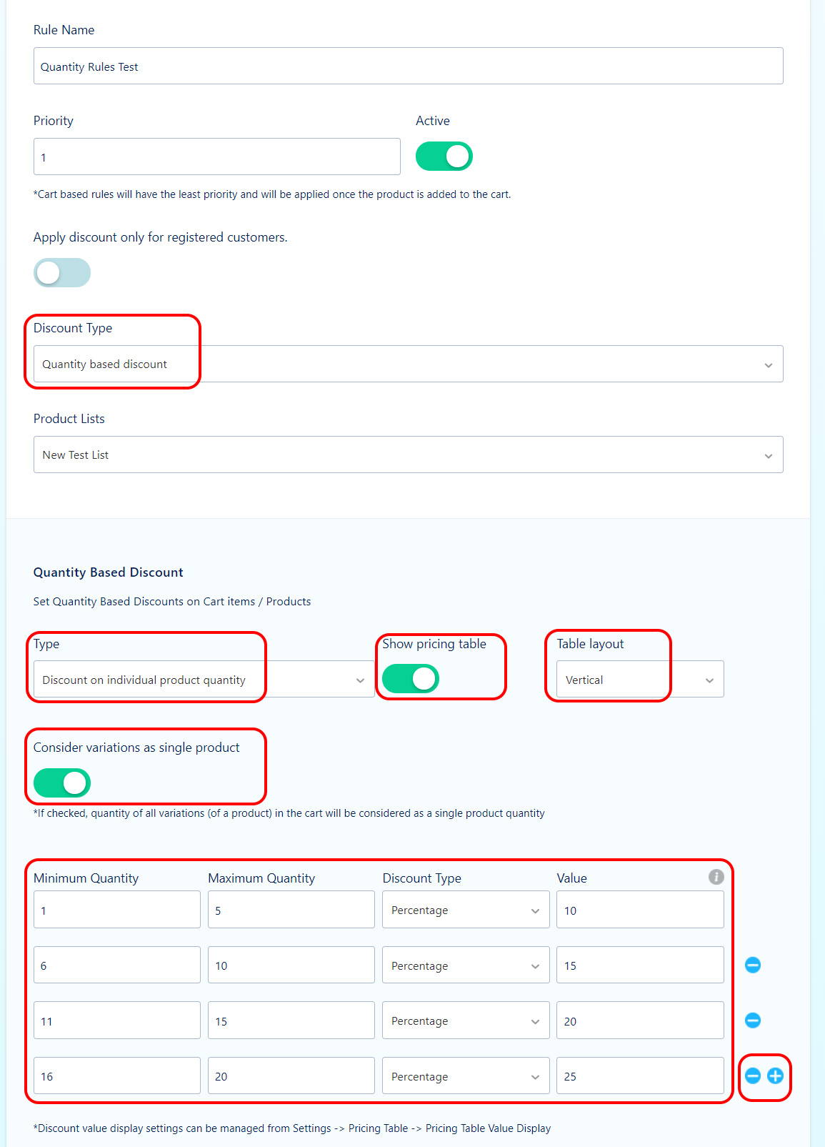The image size is (825, 1147).
Task: Click the Value field showing 25
Action: 640,1076
